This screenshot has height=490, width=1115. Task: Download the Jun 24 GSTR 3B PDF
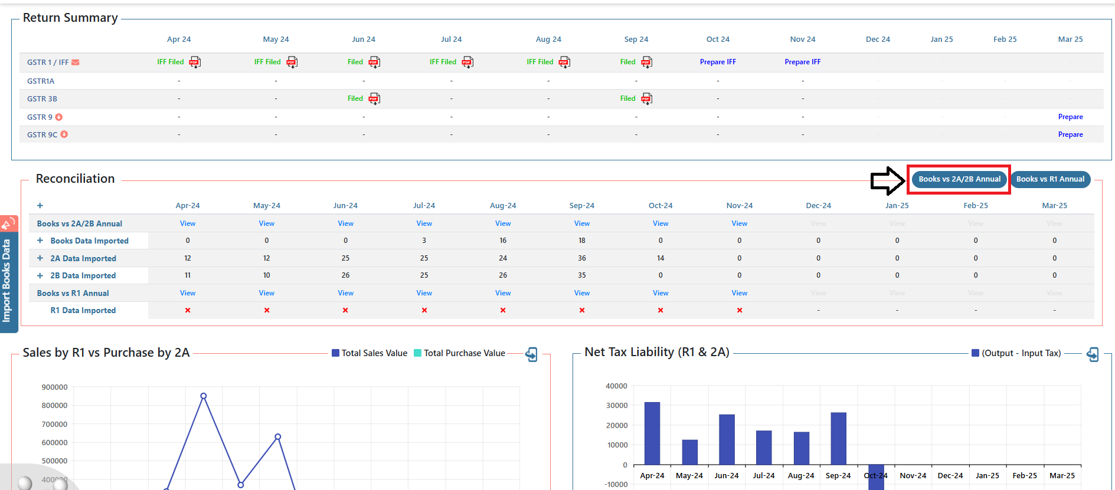click(374, 98)
